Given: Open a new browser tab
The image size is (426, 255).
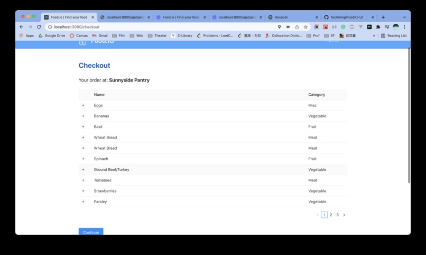Looking at the screenshot, I should (383, 17).
